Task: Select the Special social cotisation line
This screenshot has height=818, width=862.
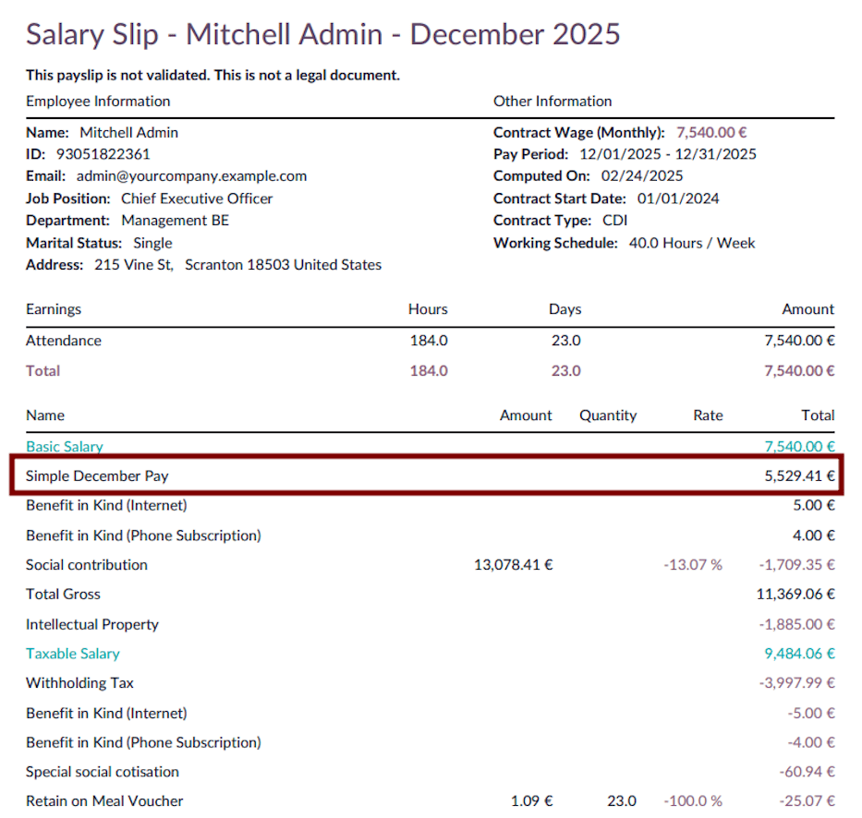Action: point(102,771)
